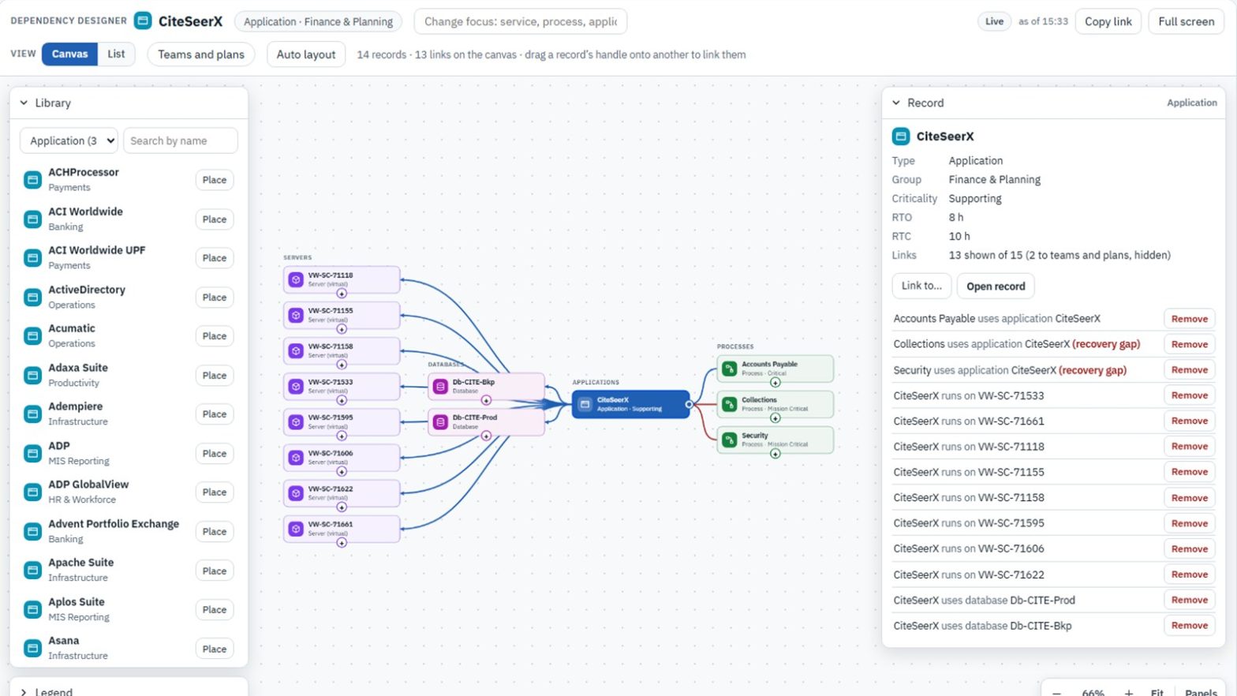Click the link handle under VW-SC-71533
This screenshot has width=1237, height=696.
(342, 400)
